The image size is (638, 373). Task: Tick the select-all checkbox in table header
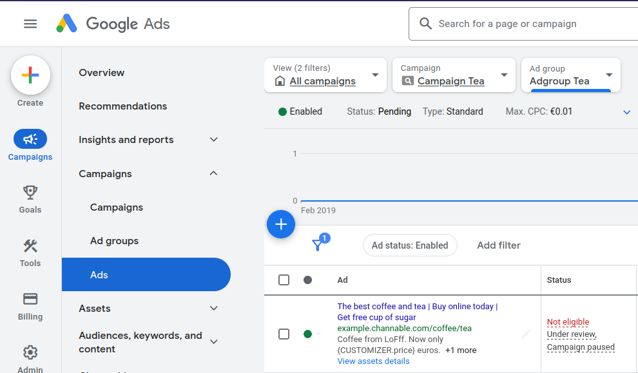[284, 280]
